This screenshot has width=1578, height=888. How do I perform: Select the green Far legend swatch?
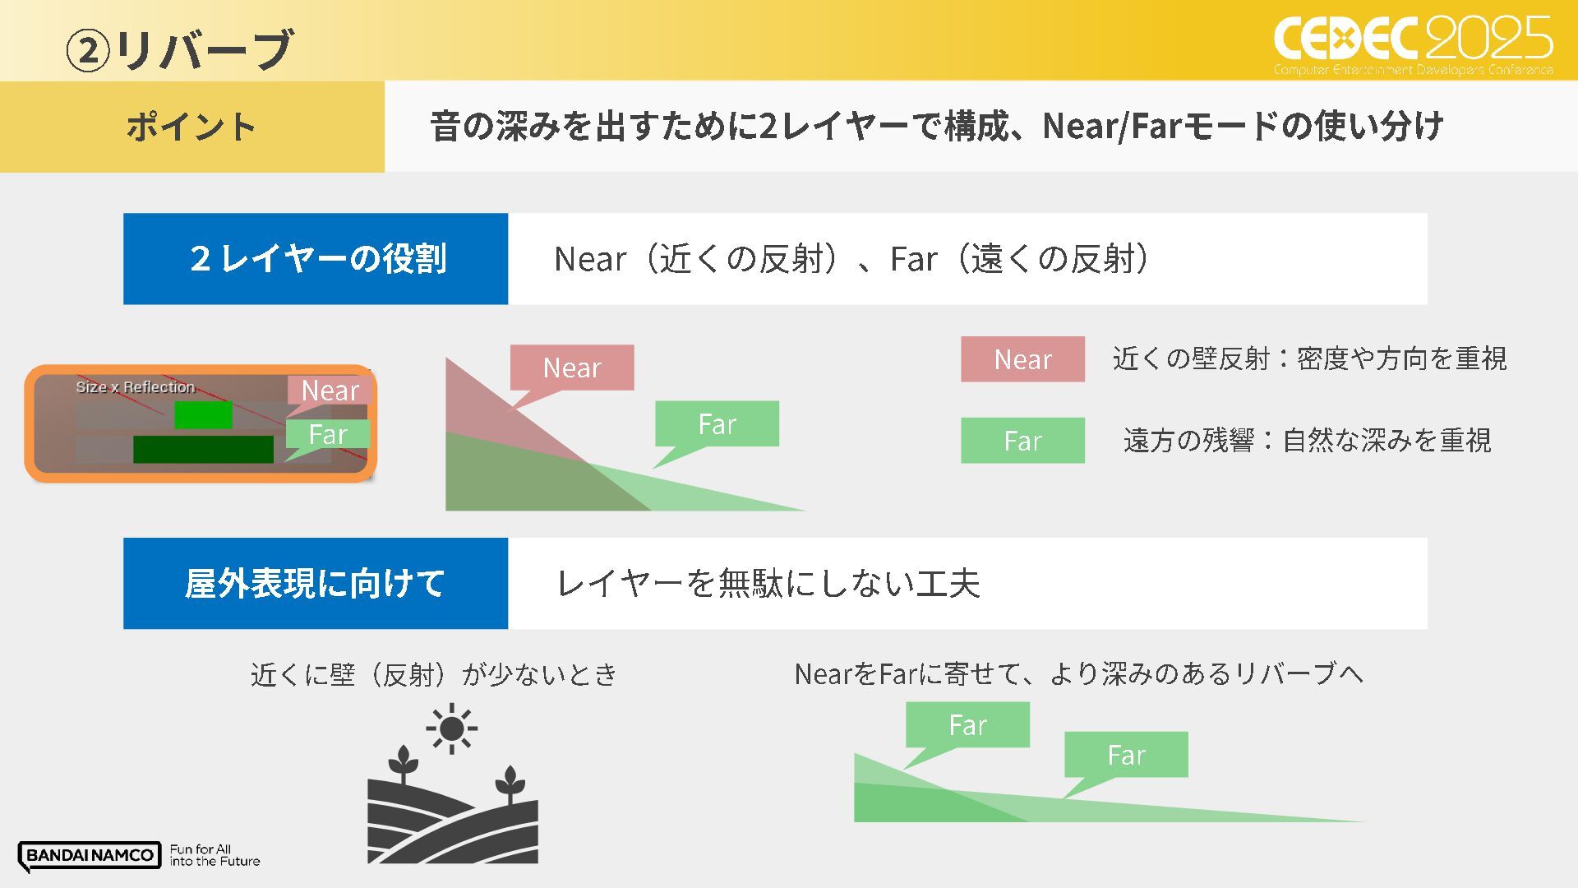click(x=1022, y=441)
